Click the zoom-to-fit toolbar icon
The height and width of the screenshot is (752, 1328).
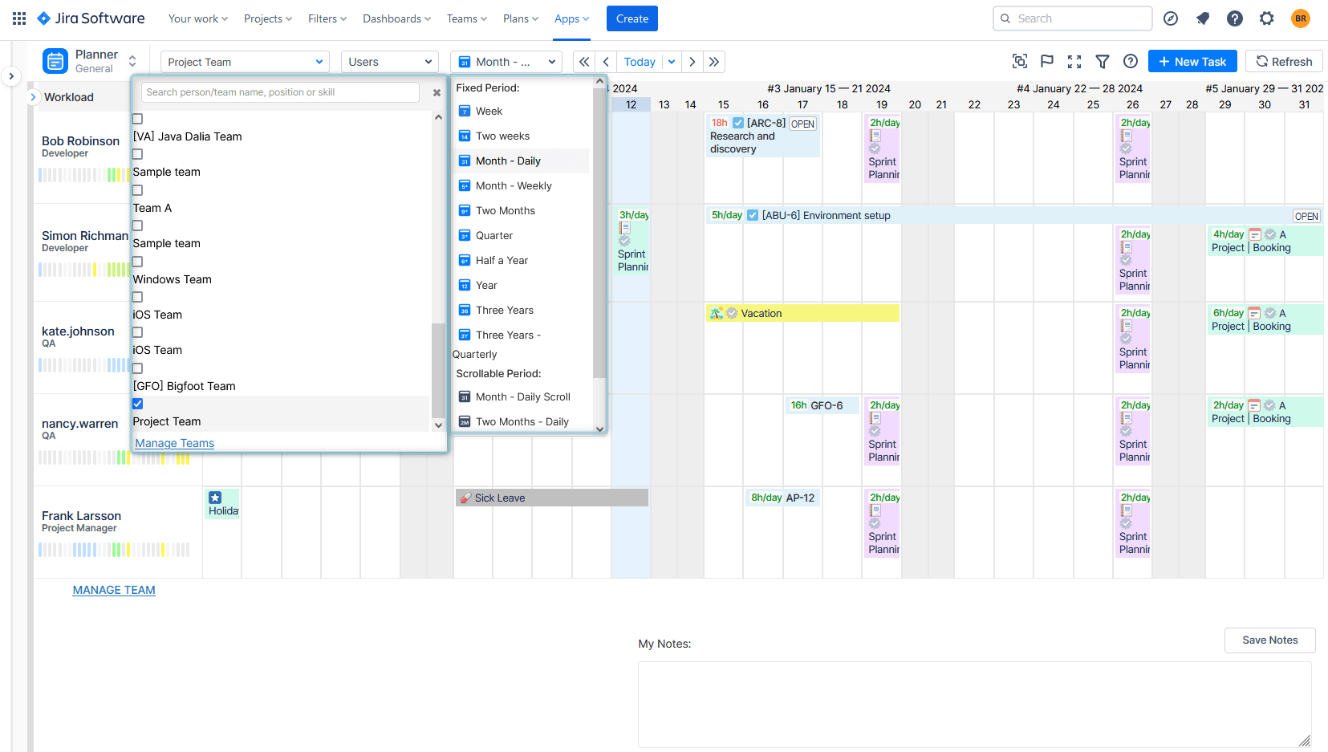tap(1019, 61)
